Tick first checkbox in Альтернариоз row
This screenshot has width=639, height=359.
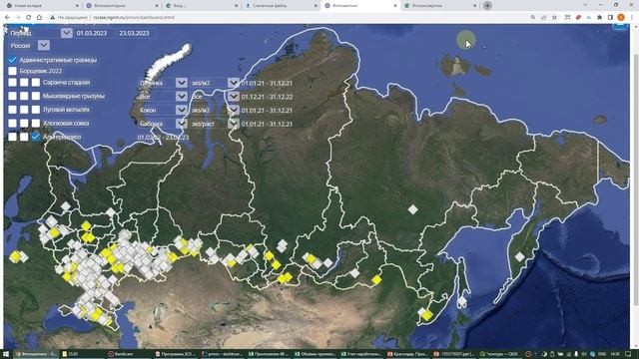(13, 137)
